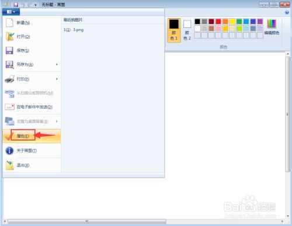The width and height of the screenshot is (292, 226).
Task: Pick the light yellow color swatch
Action: (232, 29)
